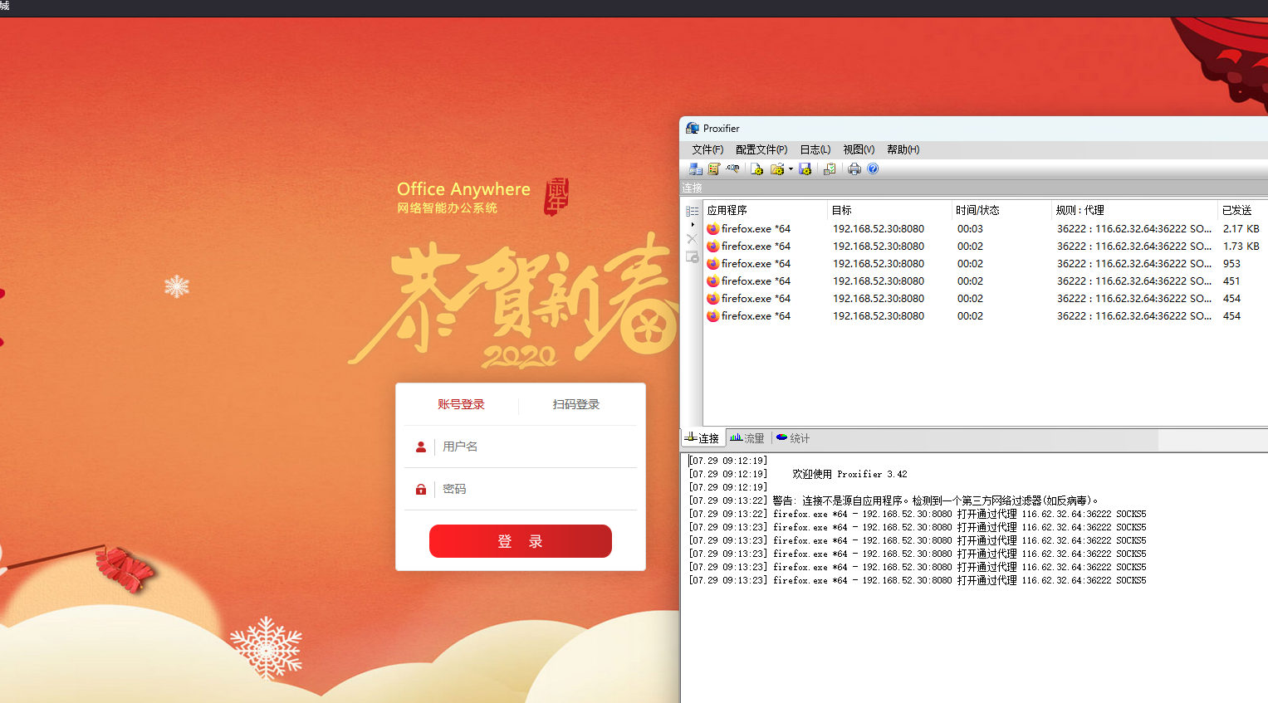The width and height of the screenshot is (1268, 703).
Task: Expand the small arrow in connections sidebar
Action: coord(693,225)
